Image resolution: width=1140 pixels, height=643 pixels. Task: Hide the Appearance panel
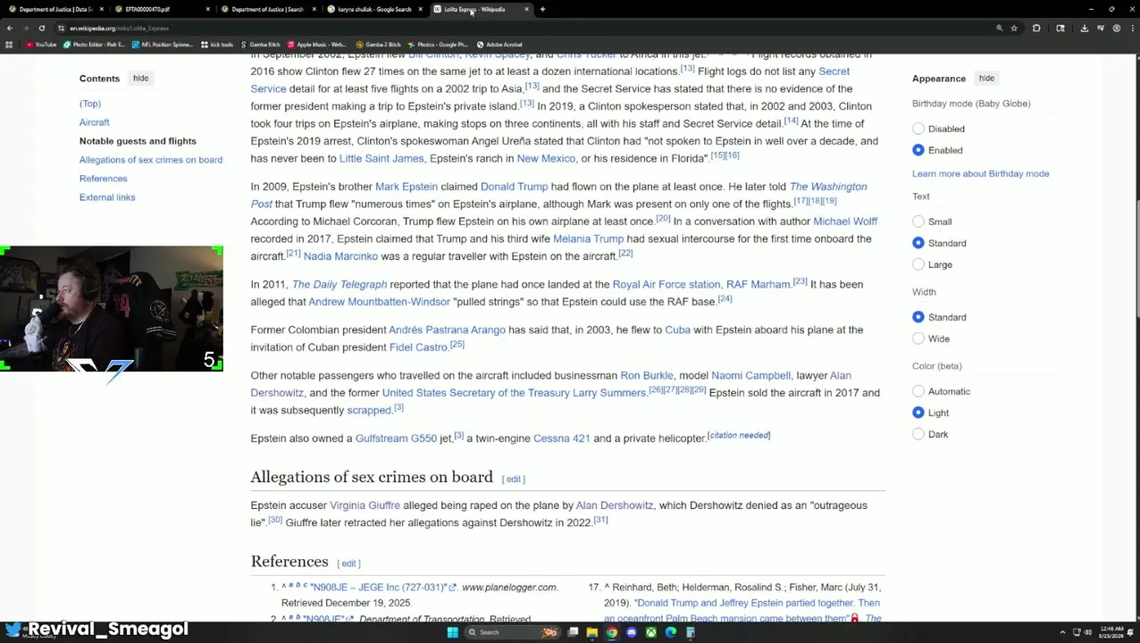tap(986, 78)
